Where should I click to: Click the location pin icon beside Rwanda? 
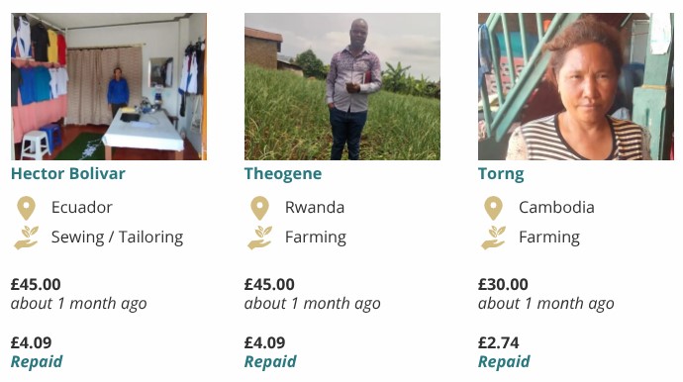click(260, 208)
